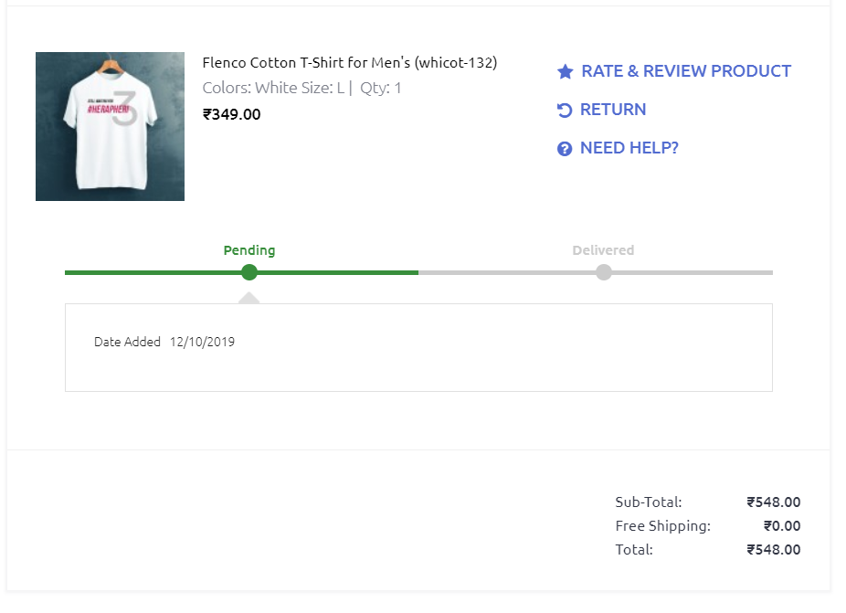
Task: Click the star icon beside Rate & Review
Action: [566, 71]
